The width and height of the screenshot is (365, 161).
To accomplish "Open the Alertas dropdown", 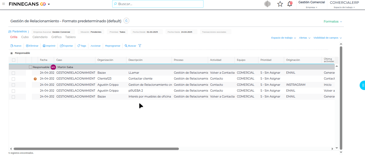I will tap(303, 38).
